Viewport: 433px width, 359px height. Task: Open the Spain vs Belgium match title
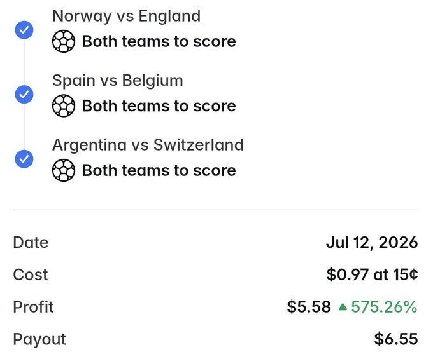click(118, 81)
